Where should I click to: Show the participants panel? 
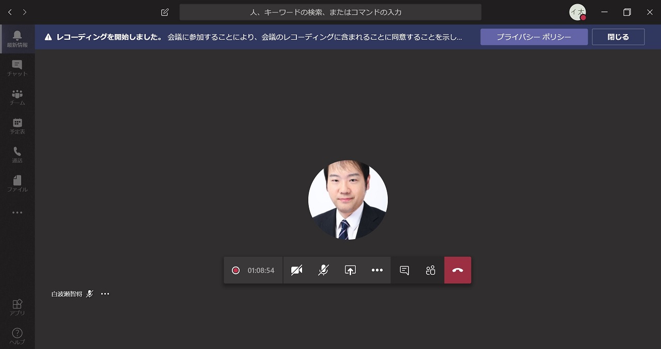pos(431,270)
